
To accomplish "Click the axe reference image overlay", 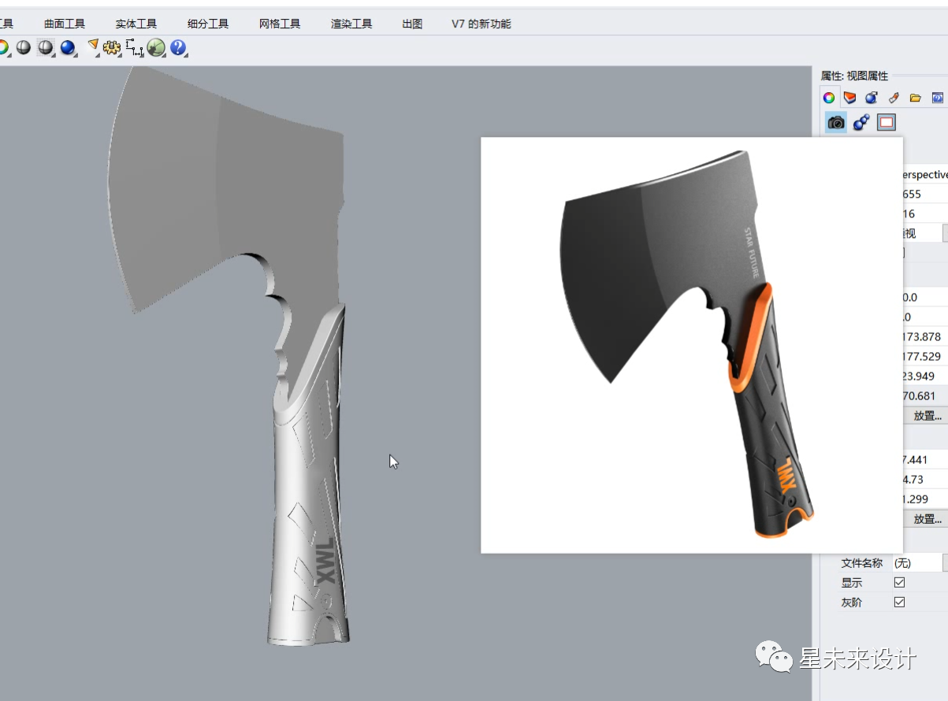I will coord(691,345).
